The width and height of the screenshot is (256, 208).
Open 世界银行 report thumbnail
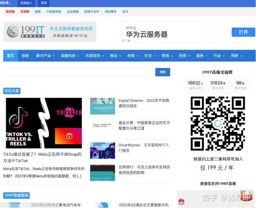(102, 173)
